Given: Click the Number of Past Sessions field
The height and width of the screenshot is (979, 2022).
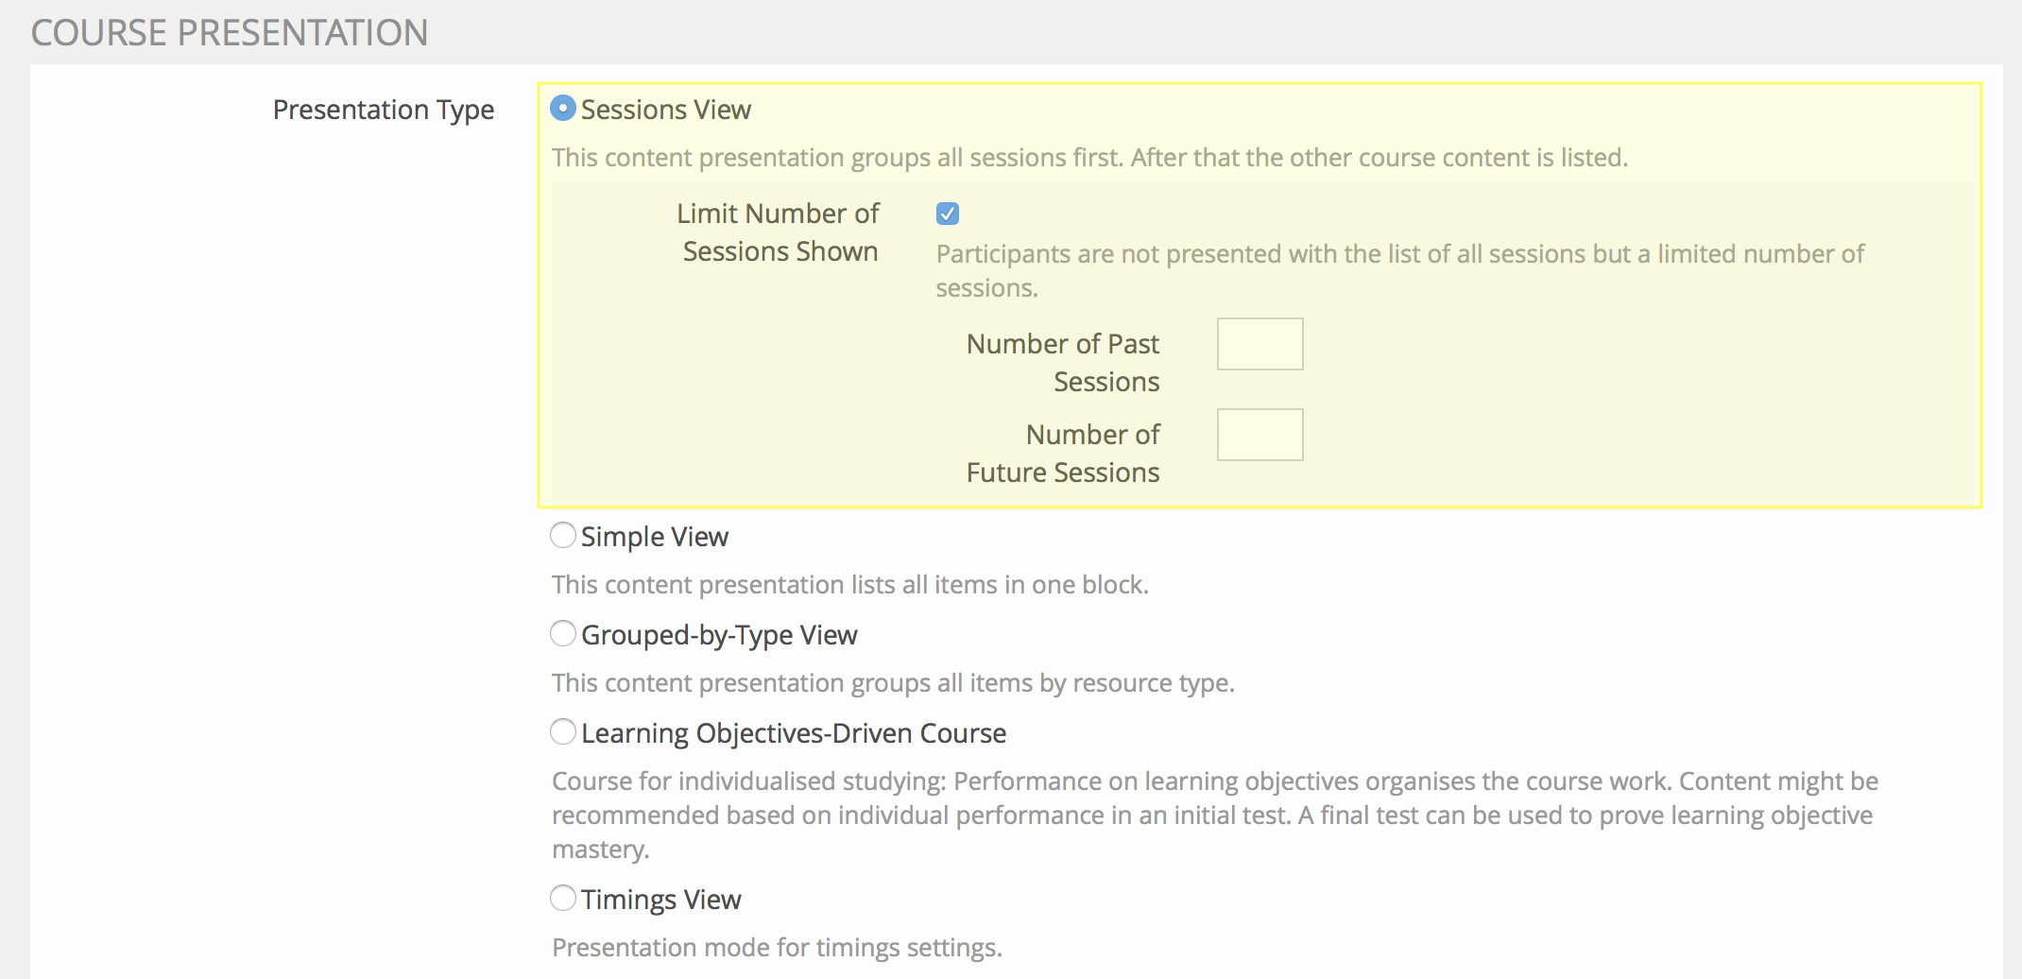Looking at the screenshot, I should pyautogui.click(x=1259, y=344).
